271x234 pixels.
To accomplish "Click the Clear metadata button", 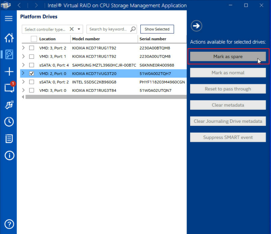I will point(228,105).
